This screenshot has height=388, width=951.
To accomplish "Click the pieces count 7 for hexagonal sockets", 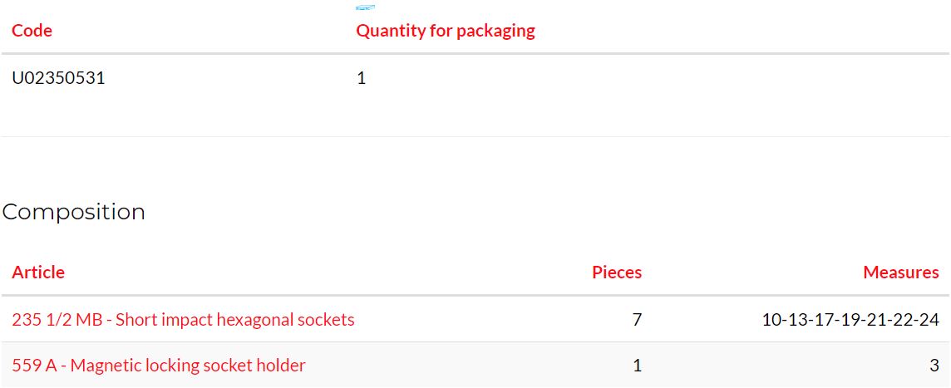I will tap(637, 320).
